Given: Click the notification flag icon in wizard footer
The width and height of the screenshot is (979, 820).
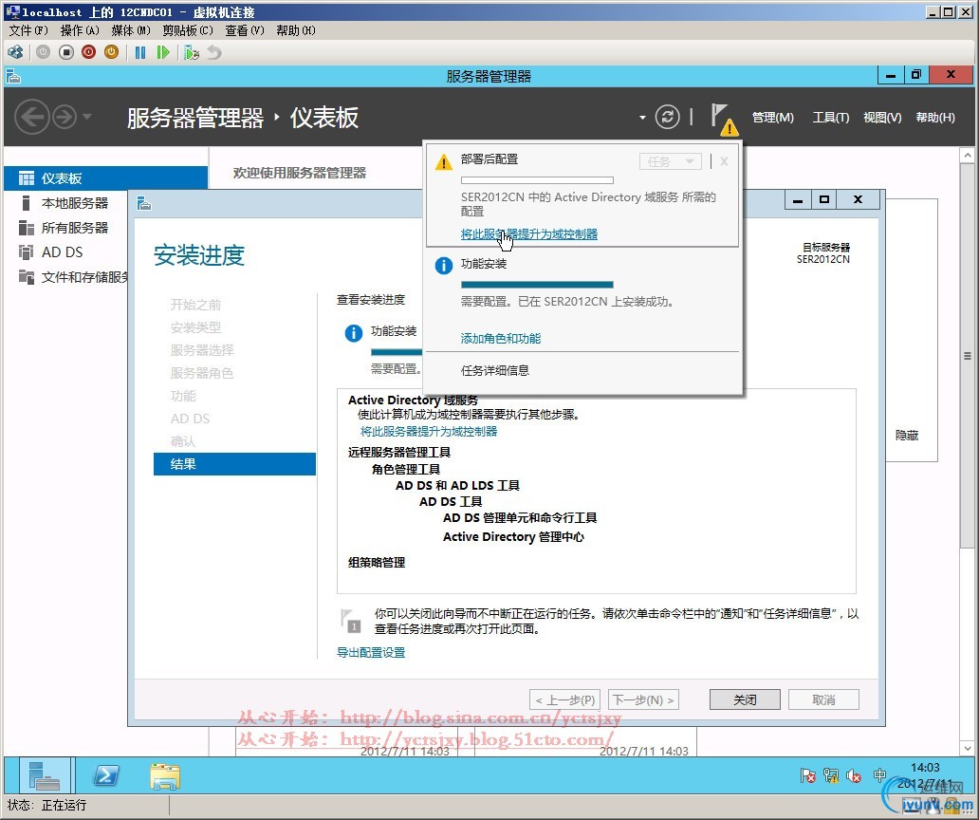Looking at the screenshot, I should (x=350, y=620).
